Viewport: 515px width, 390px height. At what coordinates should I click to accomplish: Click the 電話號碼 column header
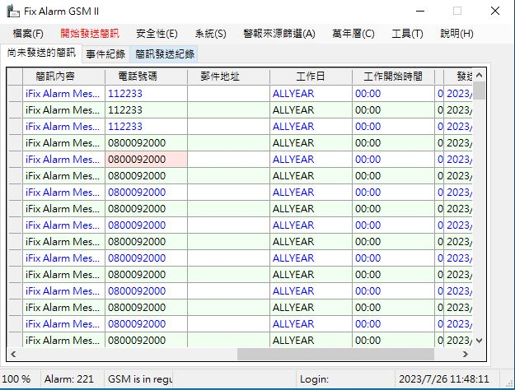(146, 77)
